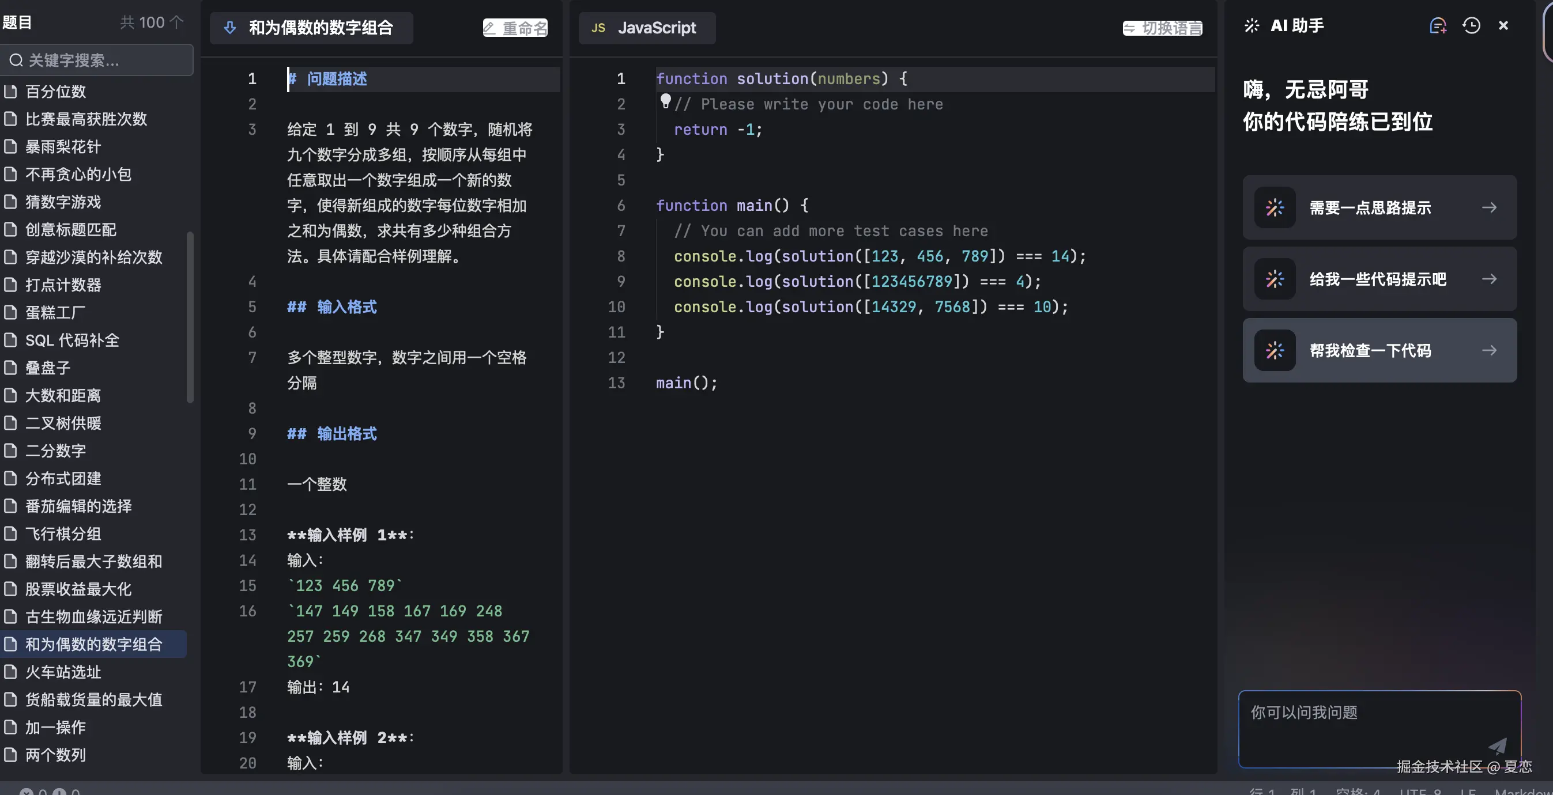
Task: Open the AI assistant history (clock icon)
Action: tap(1471, 25)
